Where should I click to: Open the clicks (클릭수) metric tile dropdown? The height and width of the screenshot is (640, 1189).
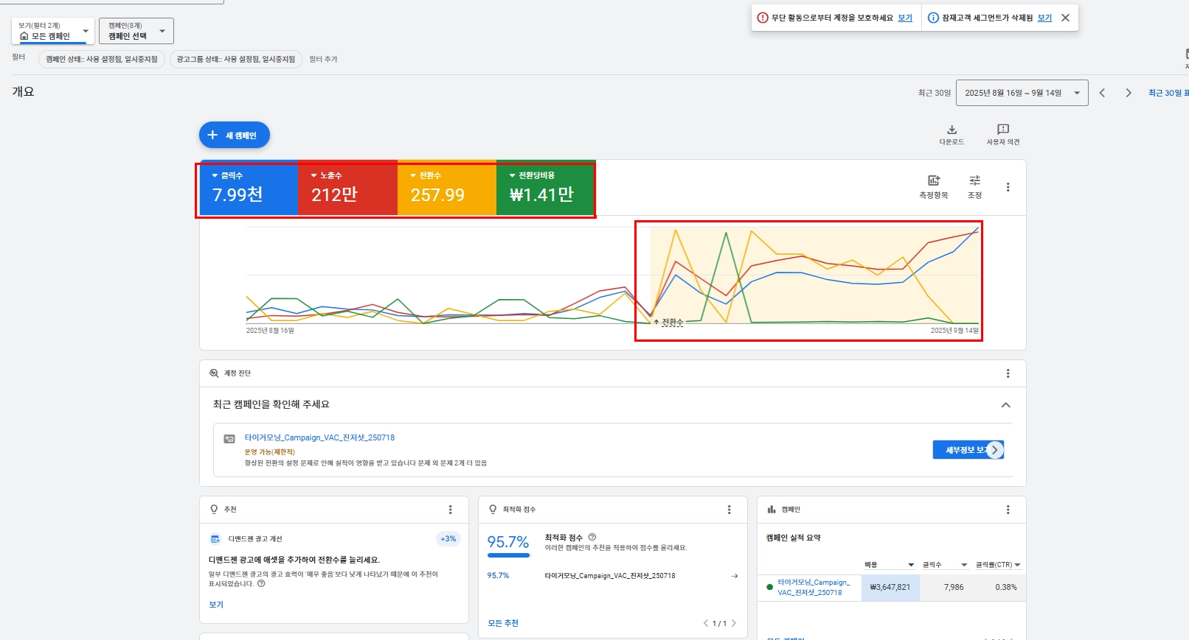point(228,175)
